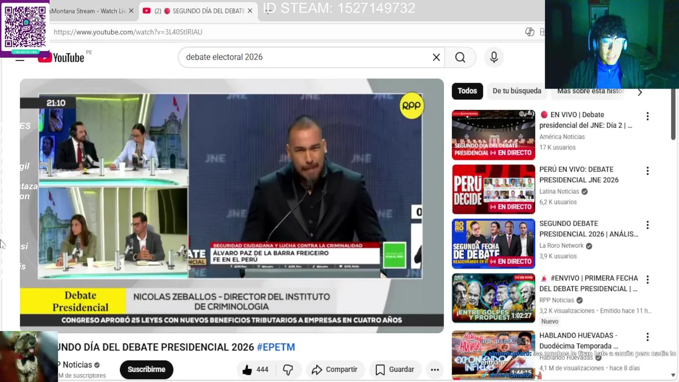The height and width of the screenshot is (382, 679).
Task: Open 'HABLANDO HUEVADAS - Duodécima Temporada' title
Action: (x=579, y=341)
